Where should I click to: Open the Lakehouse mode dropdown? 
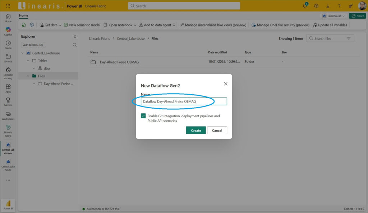click(x=334, y=16)
